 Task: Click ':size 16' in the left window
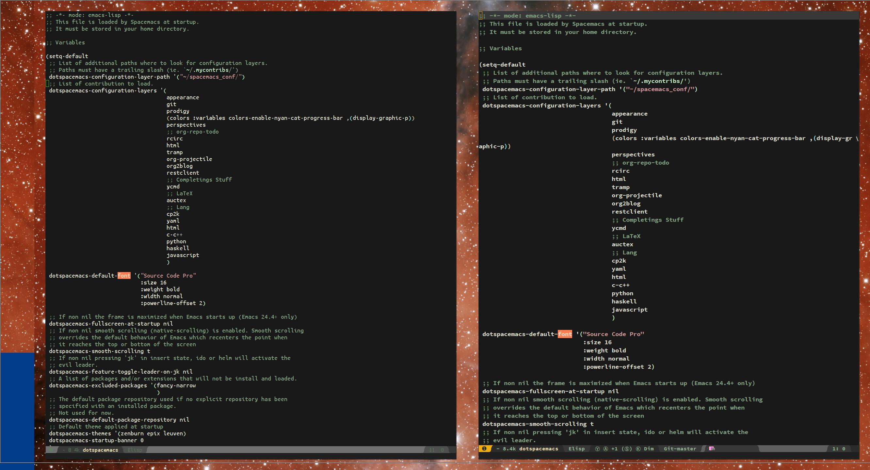tap(154, 283)
